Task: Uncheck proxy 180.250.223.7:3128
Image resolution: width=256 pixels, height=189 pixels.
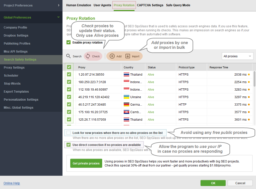Action: coord(69,82)
